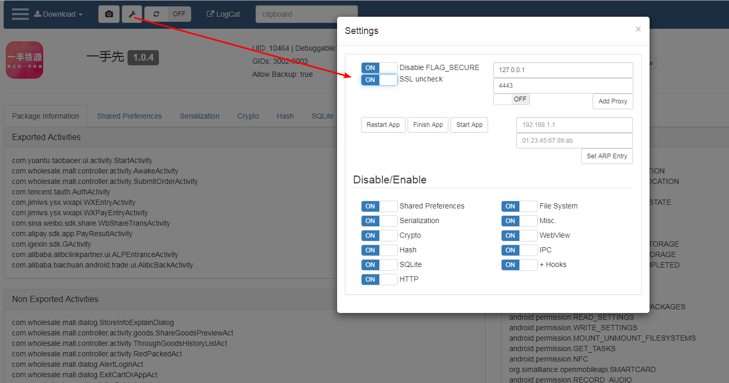The width and height of the screenshot is (729, 383).
Task: Select ExitCartOrAppAct entry
Action: [85, 375]
